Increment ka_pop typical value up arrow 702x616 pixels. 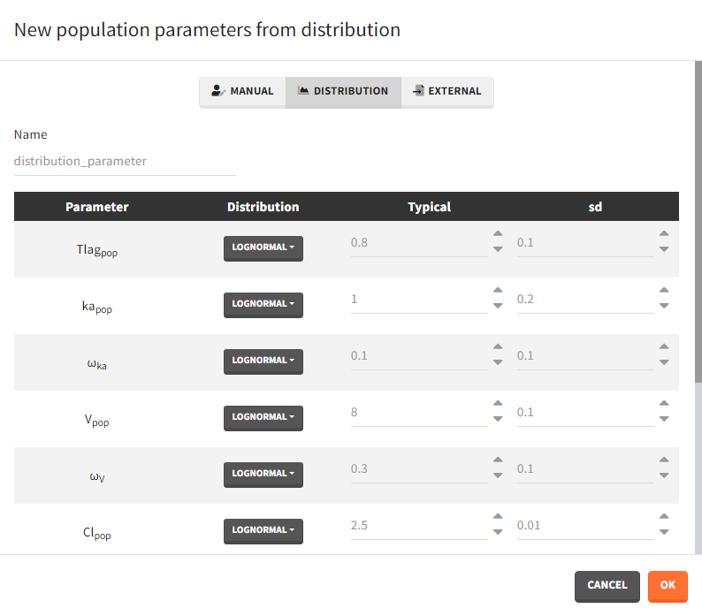[x=498, y=291]
